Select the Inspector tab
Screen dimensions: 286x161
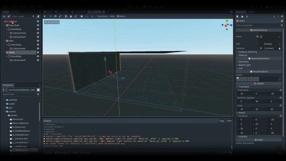click(241, 12)
